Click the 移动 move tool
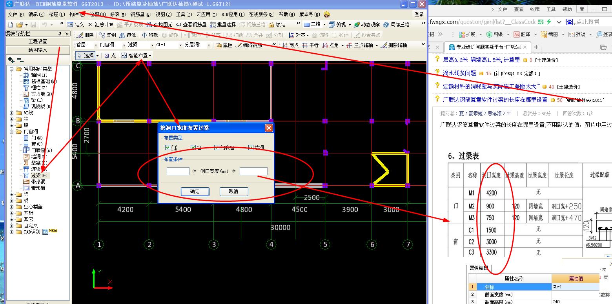The width and height of the screenshot is (612, 304). pos(150,35)
